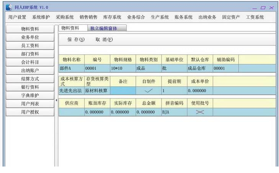Select 结算方式 in the sidebar

click(x=30, y=79)
